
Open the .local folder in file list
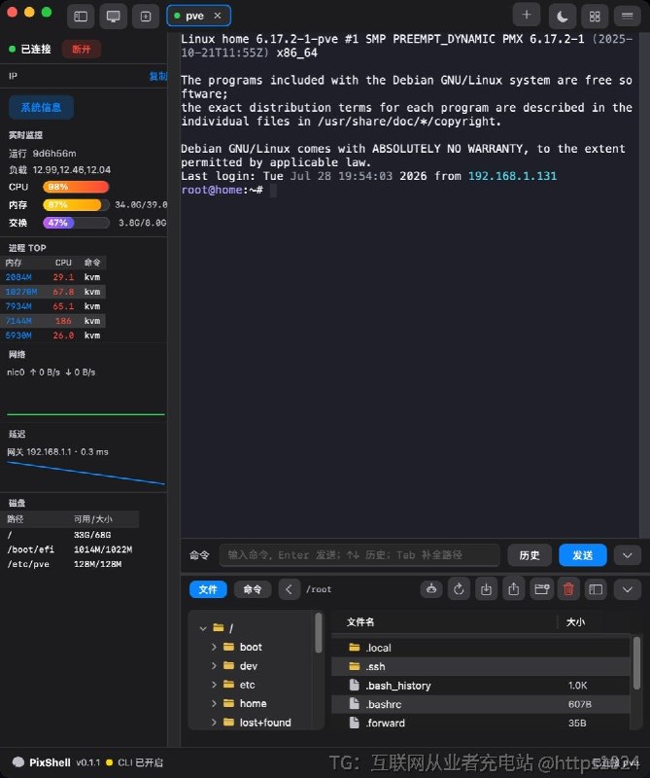[x=480, y=648]
